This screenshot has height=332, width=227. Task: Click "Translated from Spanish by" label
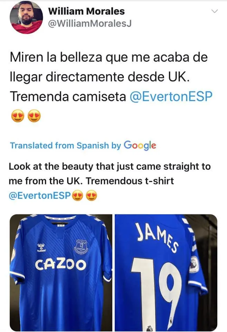coord(65,146)
